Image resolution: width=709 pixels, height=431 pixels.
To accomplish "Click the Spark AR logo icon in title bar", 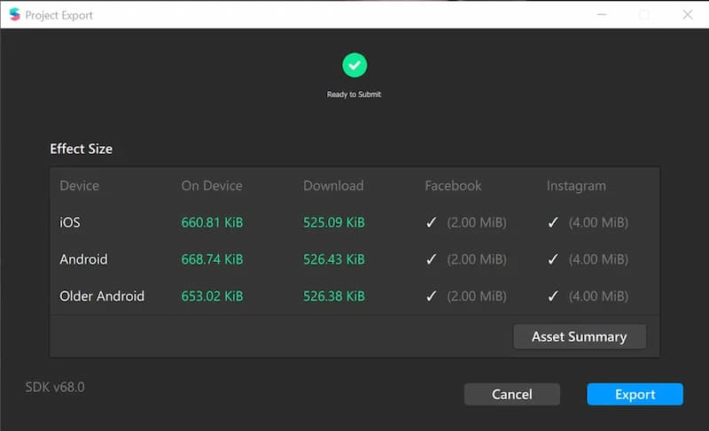I will (14, 14).
